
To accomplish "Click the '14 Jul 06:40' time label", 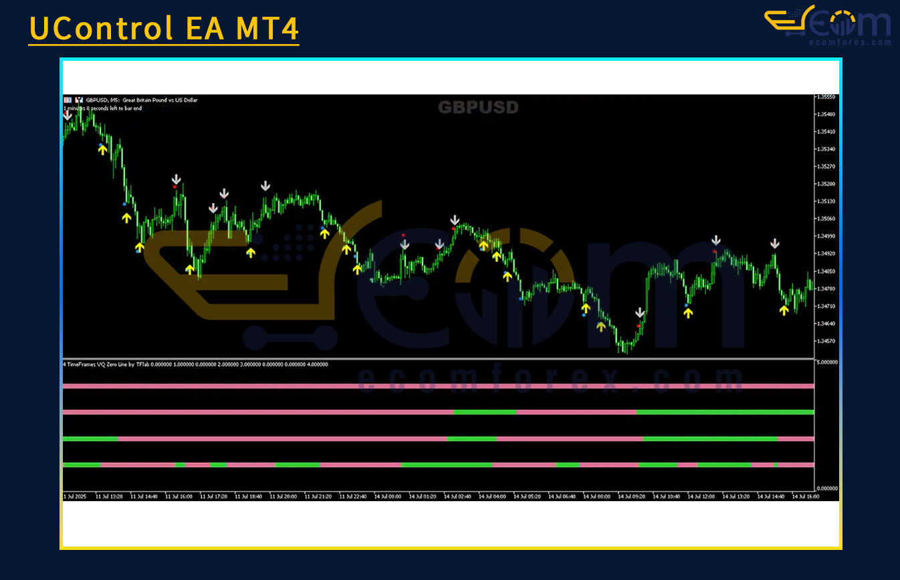I will [x=562, y=496].
